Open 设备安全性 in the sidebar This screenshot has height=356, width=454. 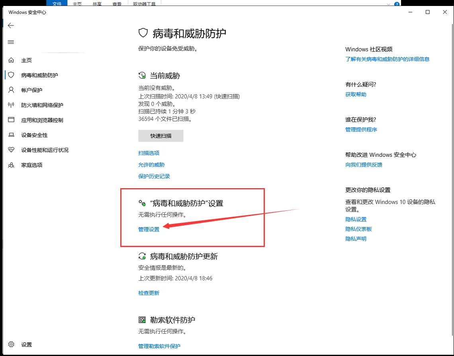point(34,135)
